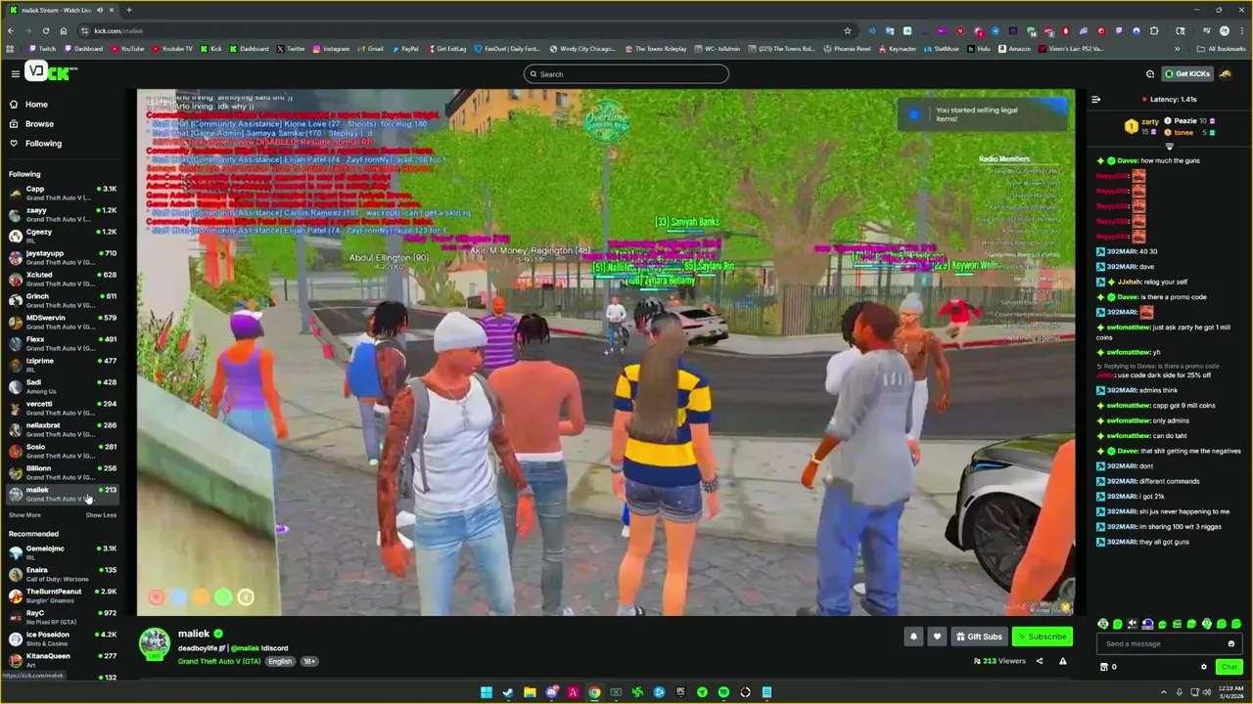Click the 18+ tag
The width and height of the screenshot is (1253, 704).
(308, 662)
